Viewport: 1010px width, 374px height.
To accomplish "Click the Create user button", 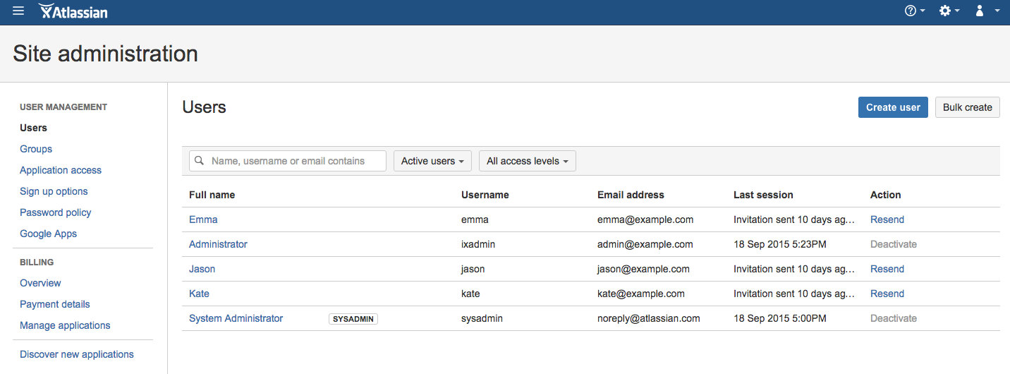I will (x=893, y=107).
